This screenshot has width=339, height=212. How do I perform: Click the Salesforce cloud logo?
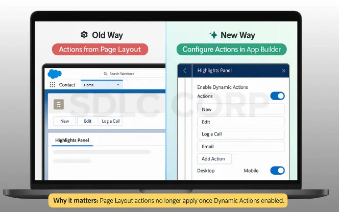(x=55, y=74)
